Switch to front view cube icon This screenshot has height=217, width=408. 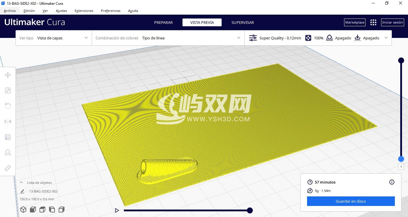point(33,210)
